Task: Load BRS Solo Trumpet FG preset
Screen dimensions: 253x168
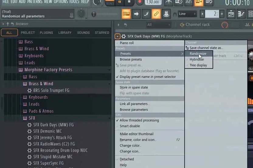Action: point(51,90)
